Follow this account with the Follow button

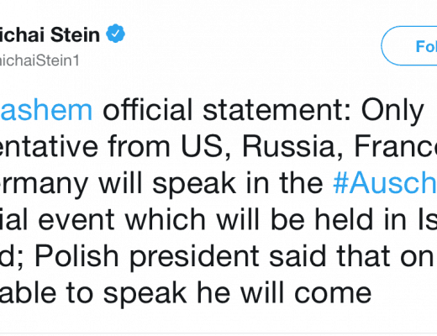(409, 46)
